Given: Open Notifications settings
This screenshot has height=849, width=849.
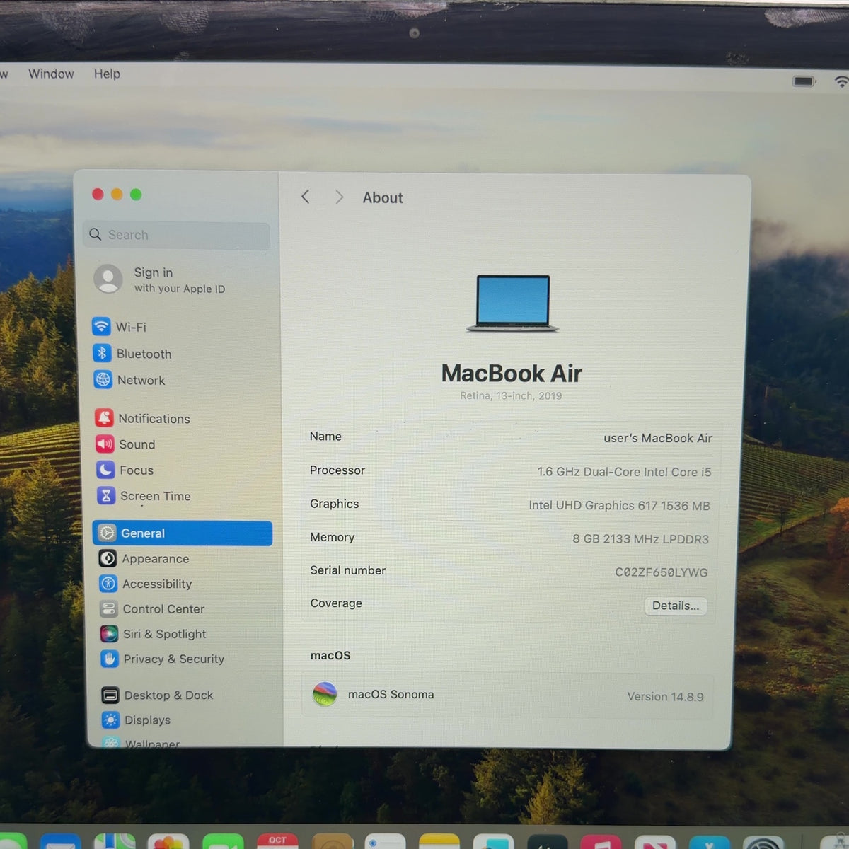Looking at the screenshot, I should [142, 418].
